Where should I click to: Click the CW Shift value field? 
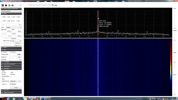click(16, 36)
